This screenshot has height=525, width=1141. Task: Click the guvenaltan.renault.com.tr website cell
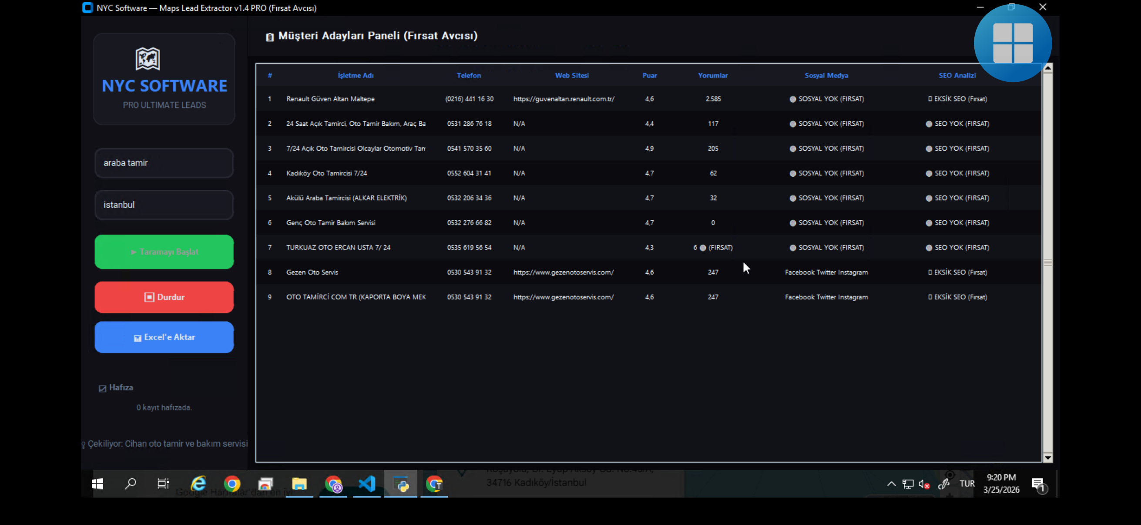[x=564, y=99]
